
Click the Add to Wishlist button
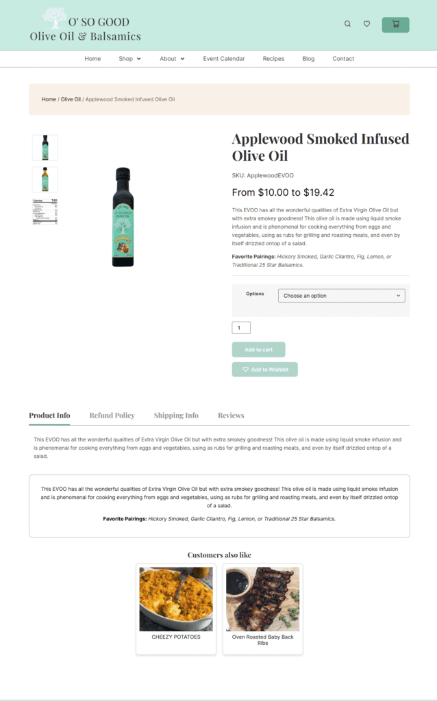[x=265, y=369]
